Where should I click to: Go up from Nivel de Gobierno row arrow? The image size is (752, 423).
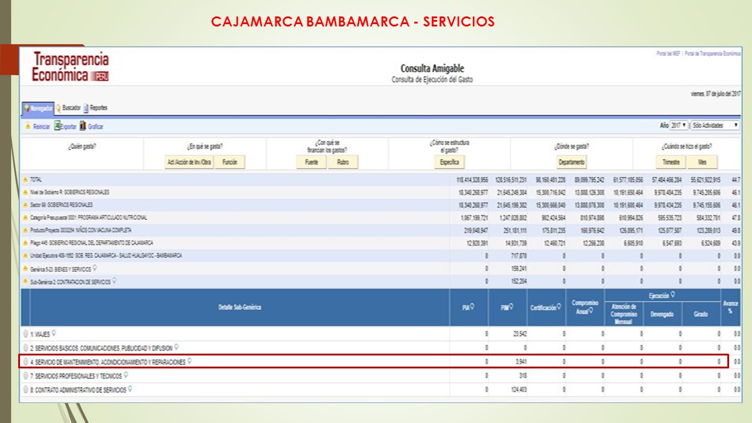(25, 192)
